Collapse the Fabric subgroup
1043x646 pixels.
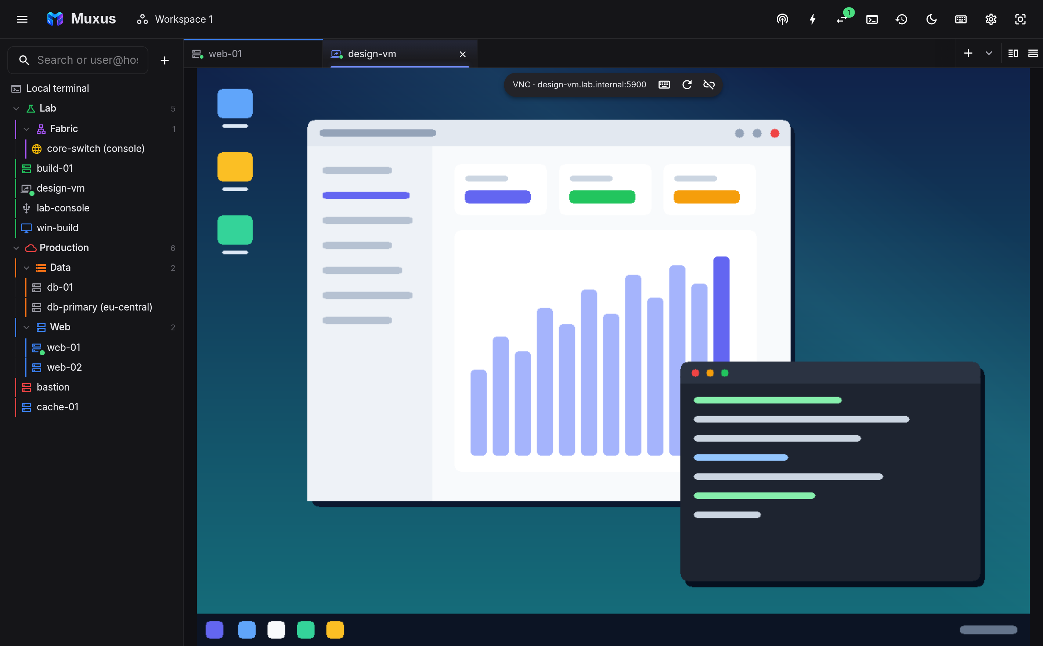point(26,129)
